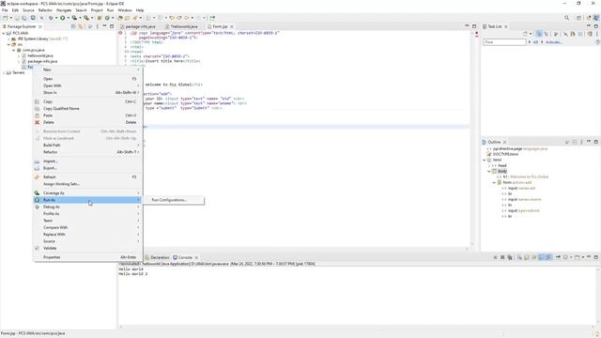Expand JRE System Library node
The image size is (601, 338).
click(x=8, y=38)
